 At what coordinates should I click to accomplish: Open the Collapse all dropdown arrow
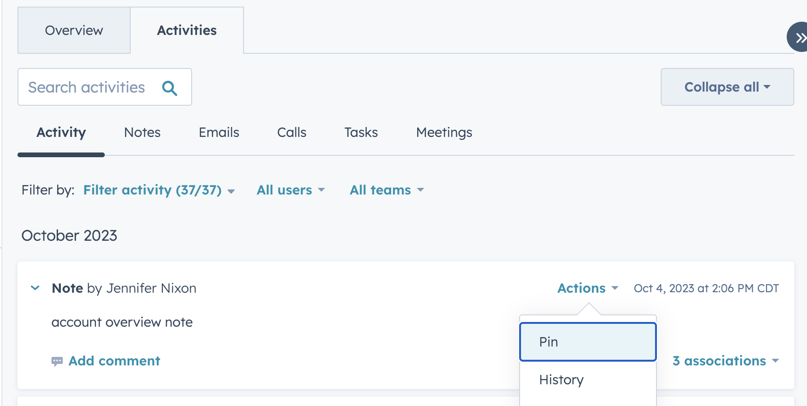pyautogui.click(x=766, y=87)
